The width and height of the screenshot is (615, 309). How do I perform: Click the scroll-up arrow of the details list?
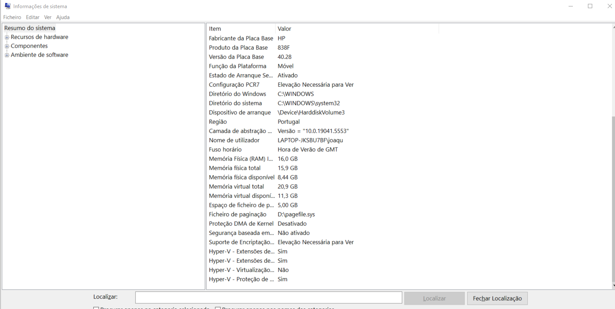613,27
